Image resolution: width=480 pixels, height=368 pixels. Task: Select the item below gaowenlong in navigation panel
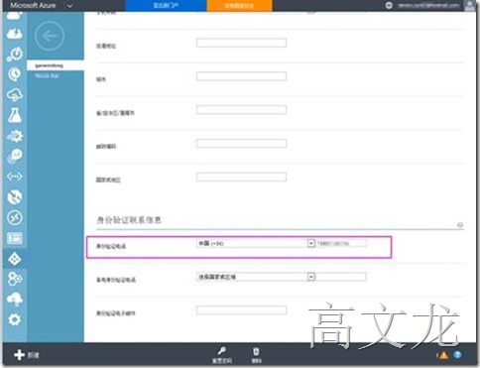coord(47,75)
